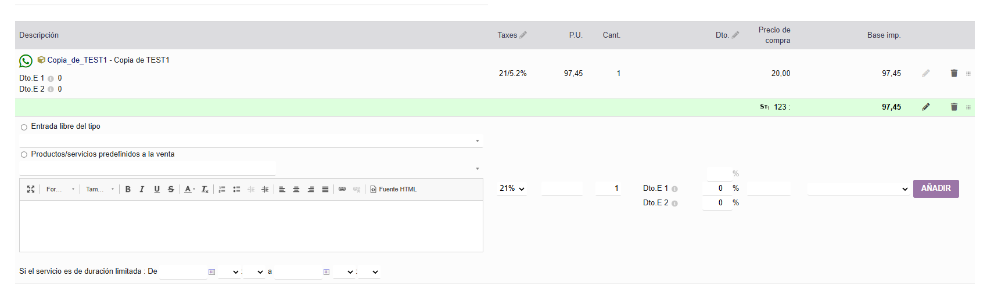987x290 pixels.
Task: Open the 21% tax rate dropdown
Action: pos(512,188)
